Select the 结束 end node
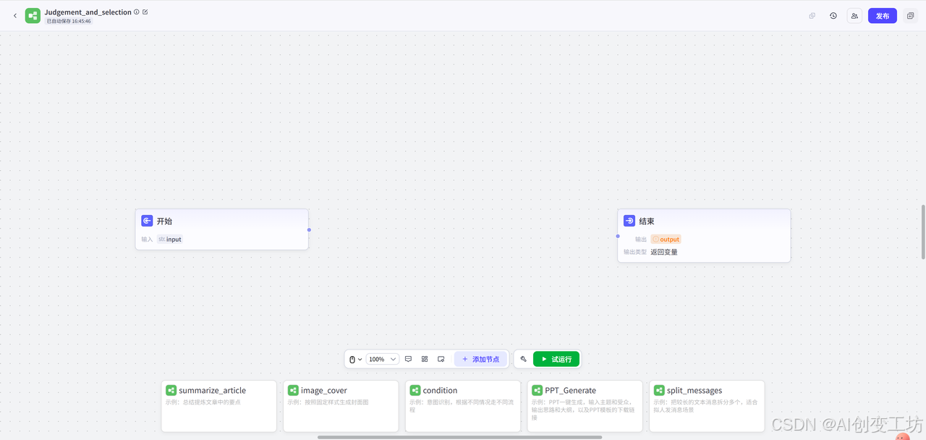The image size is (926, 440). (704, 235)
